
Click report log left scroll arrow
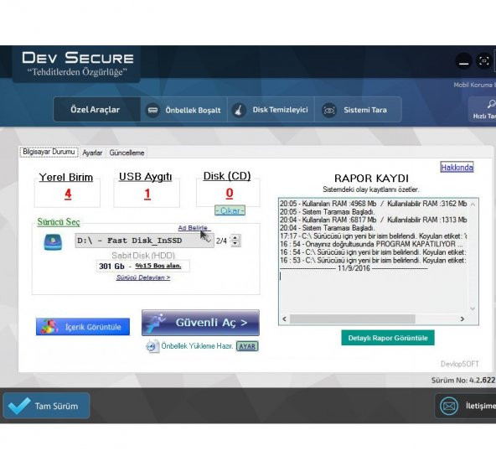pos(284,319)
